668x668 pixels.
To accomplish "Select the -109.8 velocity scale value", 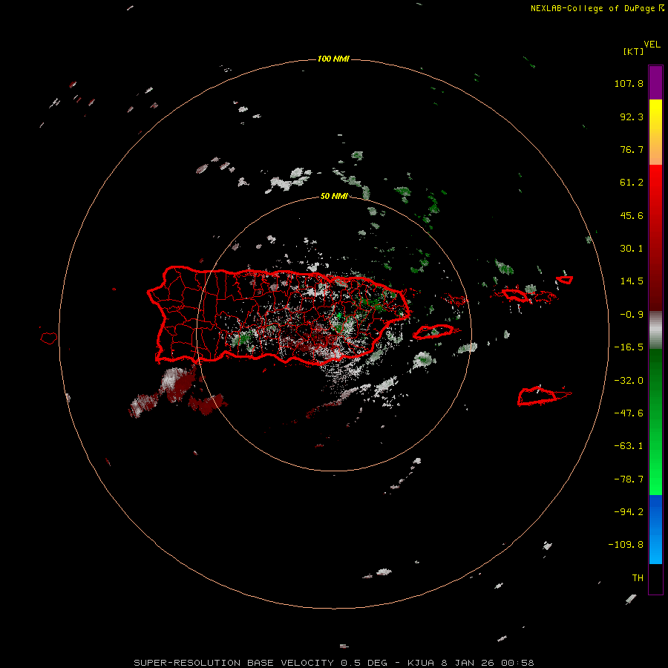I will coord(626,545).
